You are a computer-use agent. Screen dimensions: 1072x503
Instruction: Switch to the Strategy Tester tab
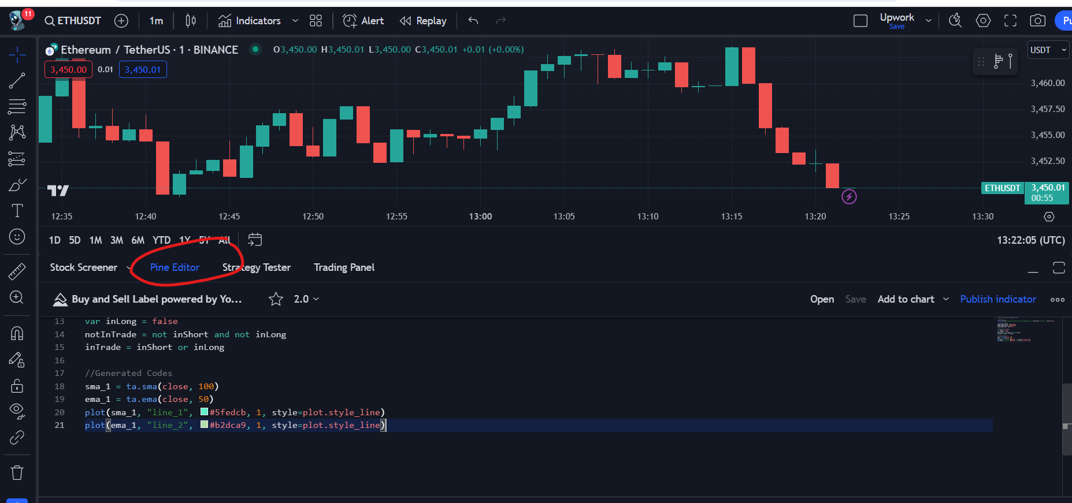257,267
